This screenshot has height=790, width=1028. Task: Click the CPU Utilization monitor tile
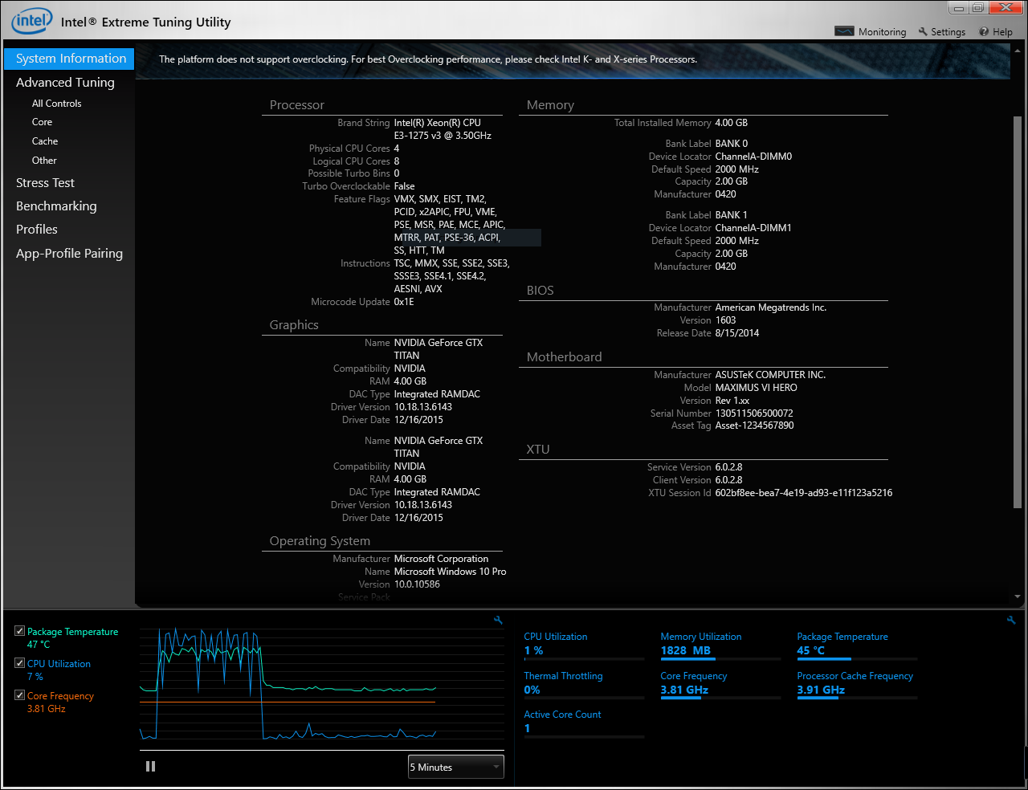point(584,646)
